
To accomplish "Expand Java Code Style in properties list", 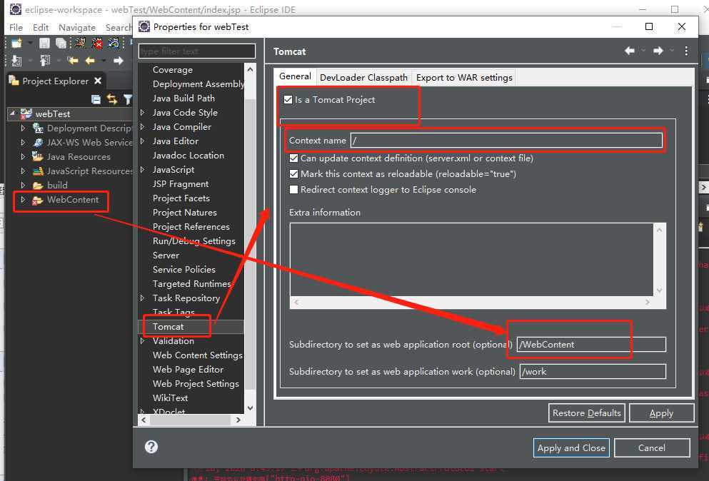I will [142, 112].
